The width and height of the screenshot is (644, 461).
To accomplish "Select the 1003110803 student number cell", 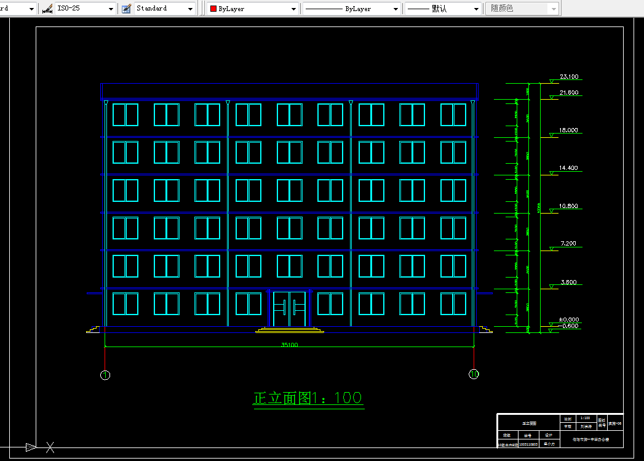I will tap(528, 444).
